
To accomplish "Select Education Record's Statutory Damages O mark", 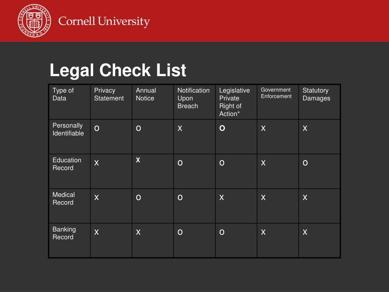I will coord(305,163).
